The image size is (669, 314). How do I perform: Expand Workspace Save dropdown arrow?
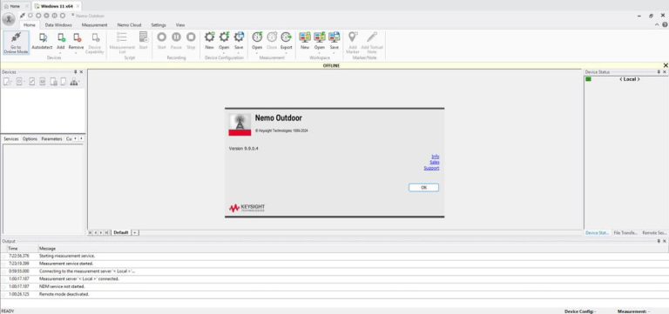click(x=334, y=52)
